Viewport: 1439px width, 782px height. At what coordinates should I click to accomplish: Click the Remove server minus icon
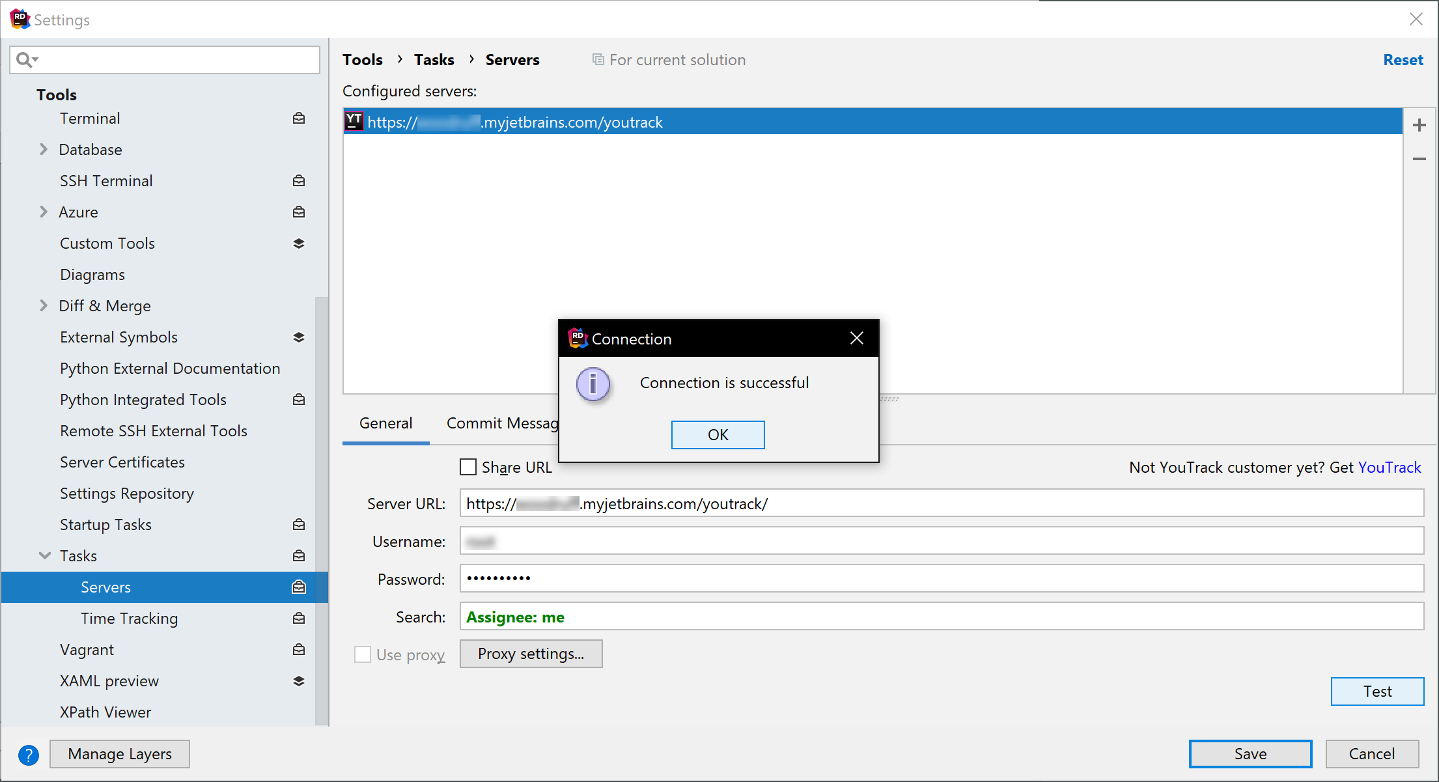[1419, 159]
